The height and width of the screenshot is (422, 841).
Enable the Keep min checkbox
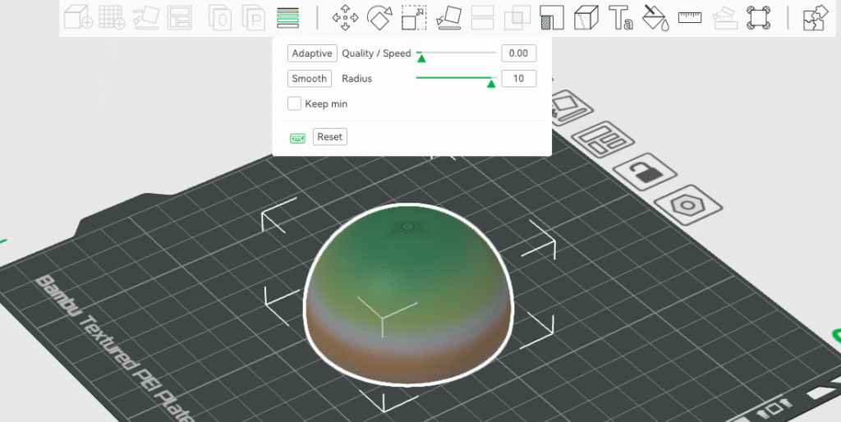[x=294, y=103]
